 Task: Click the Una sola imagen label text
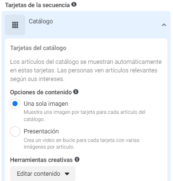[x=46, y=104]
